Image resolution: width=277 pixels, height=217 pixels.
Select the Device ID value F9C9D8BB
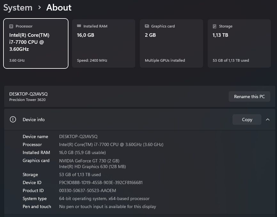[101, 182]
